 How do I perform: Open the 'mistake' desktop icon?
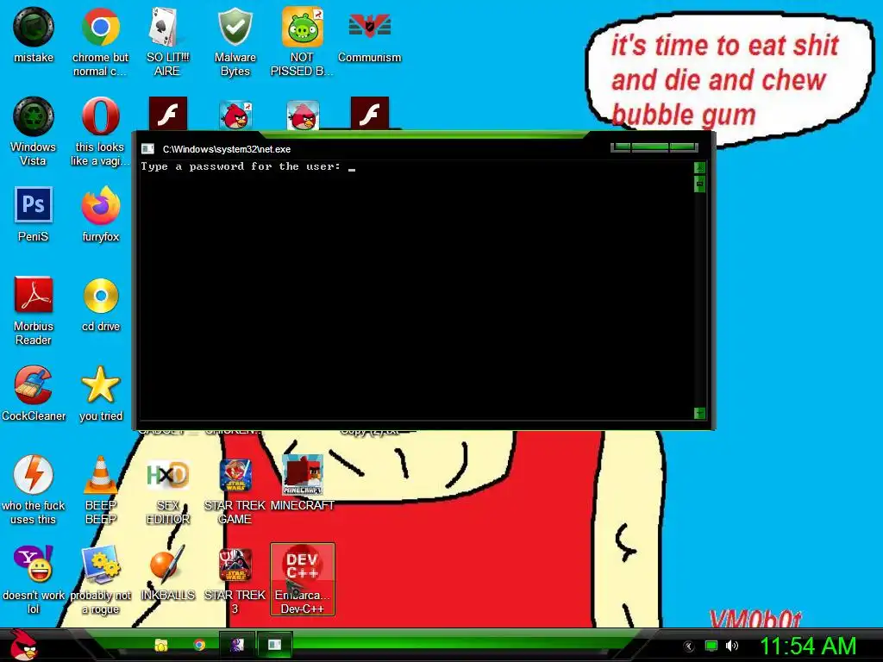point(34,34)
